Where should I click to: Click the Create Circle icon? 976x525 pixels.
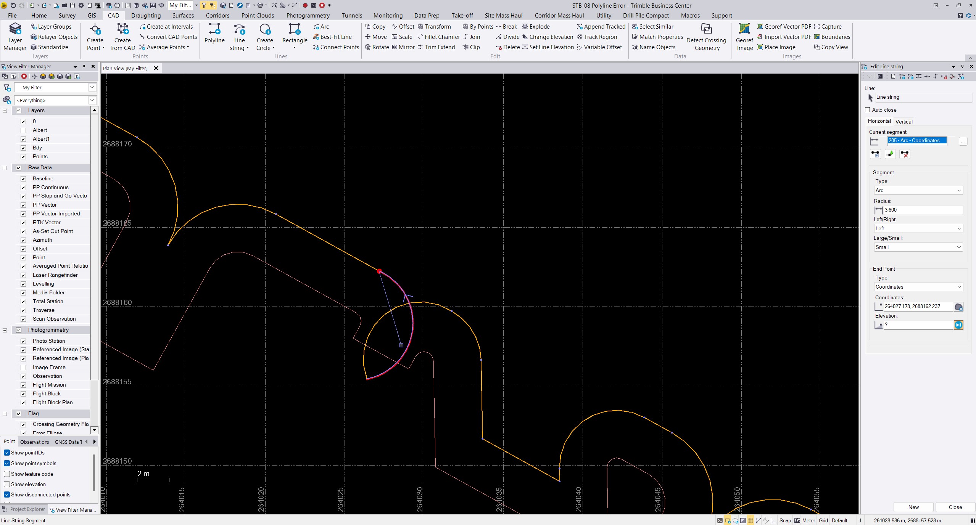click(x=265, y=30)
